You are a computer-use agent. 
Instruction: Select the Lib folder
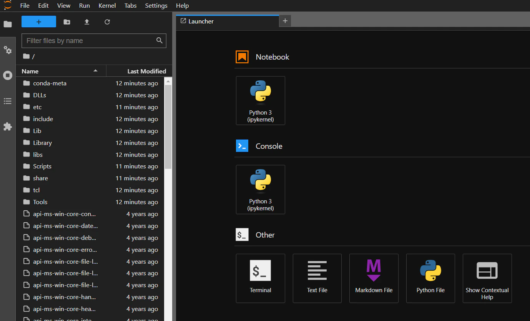tap(90, 131)
